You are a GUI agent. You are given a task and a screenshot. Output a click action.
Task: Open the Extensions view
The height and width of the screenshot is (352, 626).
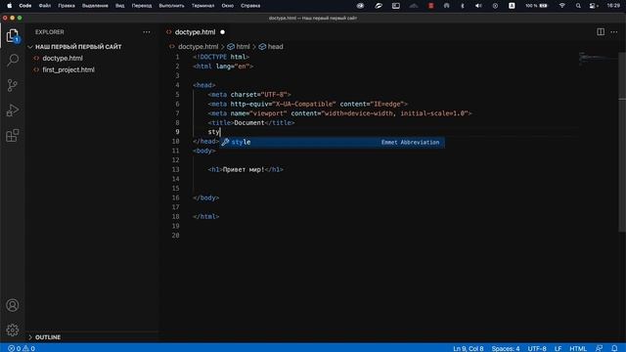(13, 135)
